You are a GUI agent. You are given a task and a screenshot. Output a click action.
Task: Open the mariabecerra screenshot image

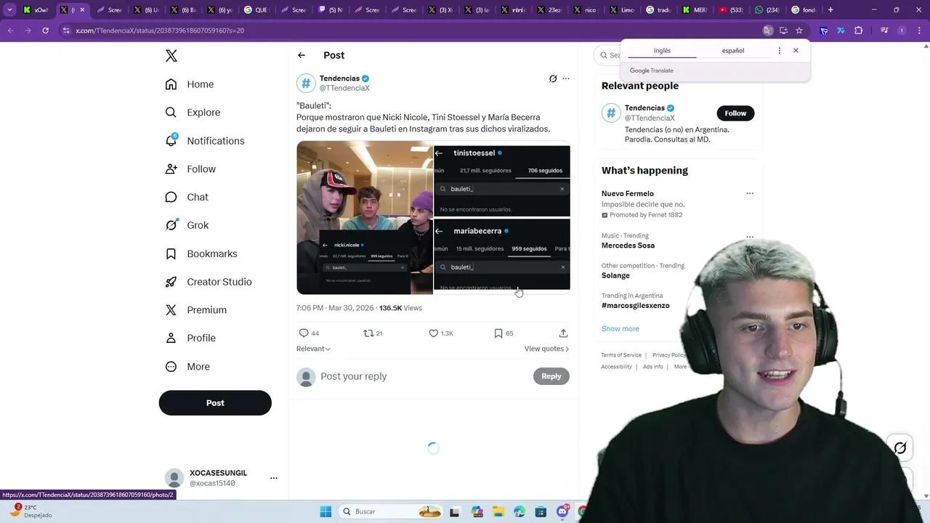[x=502, y=256]
